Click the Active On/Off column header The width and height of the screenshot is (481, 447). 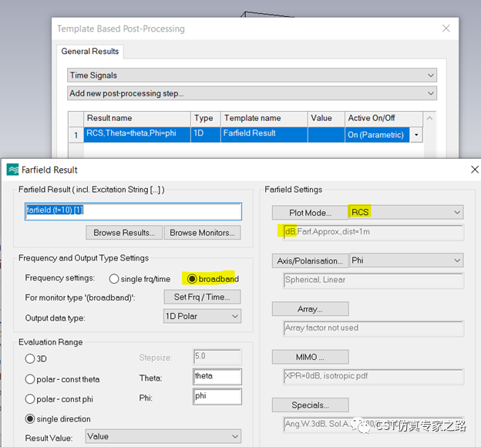(383, 119)
